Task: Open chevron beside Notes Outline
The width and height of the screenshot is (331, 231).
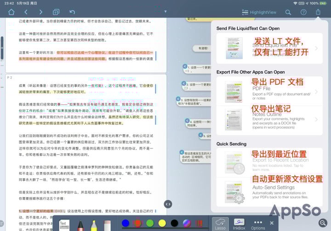Action: click(x=316, y=119)
